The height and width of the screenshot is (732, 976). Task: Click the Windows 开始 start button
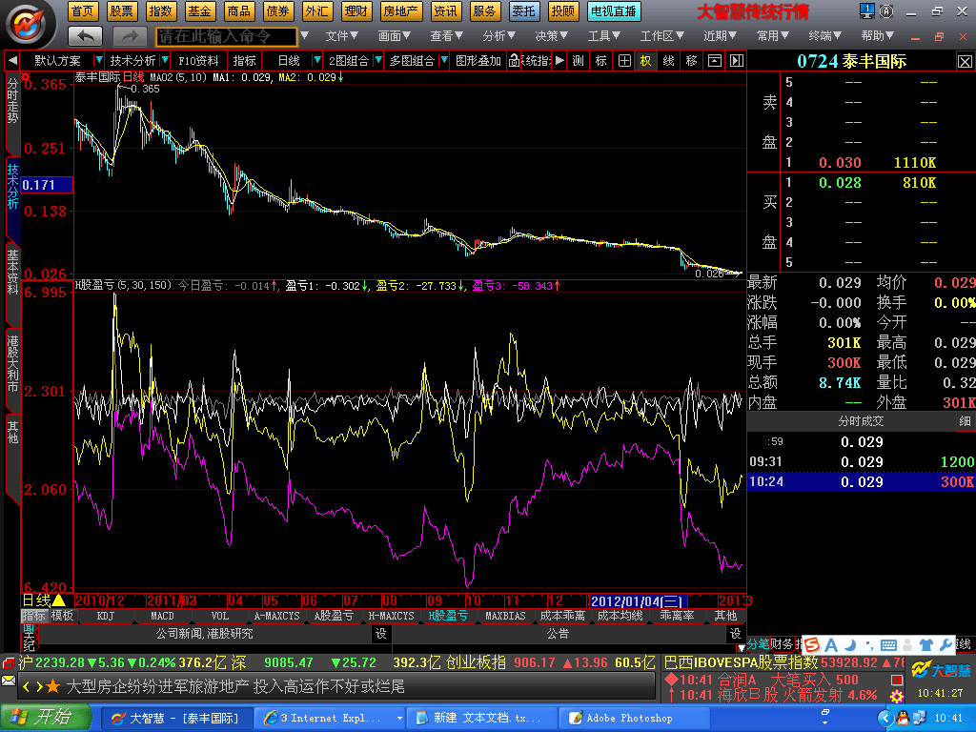click(x=45, y=718)
